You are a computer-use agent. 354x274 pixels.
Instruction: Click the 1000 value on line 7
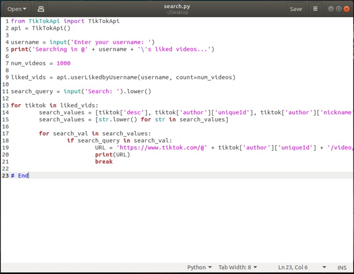pyautogui.click(x=64, y=63)
